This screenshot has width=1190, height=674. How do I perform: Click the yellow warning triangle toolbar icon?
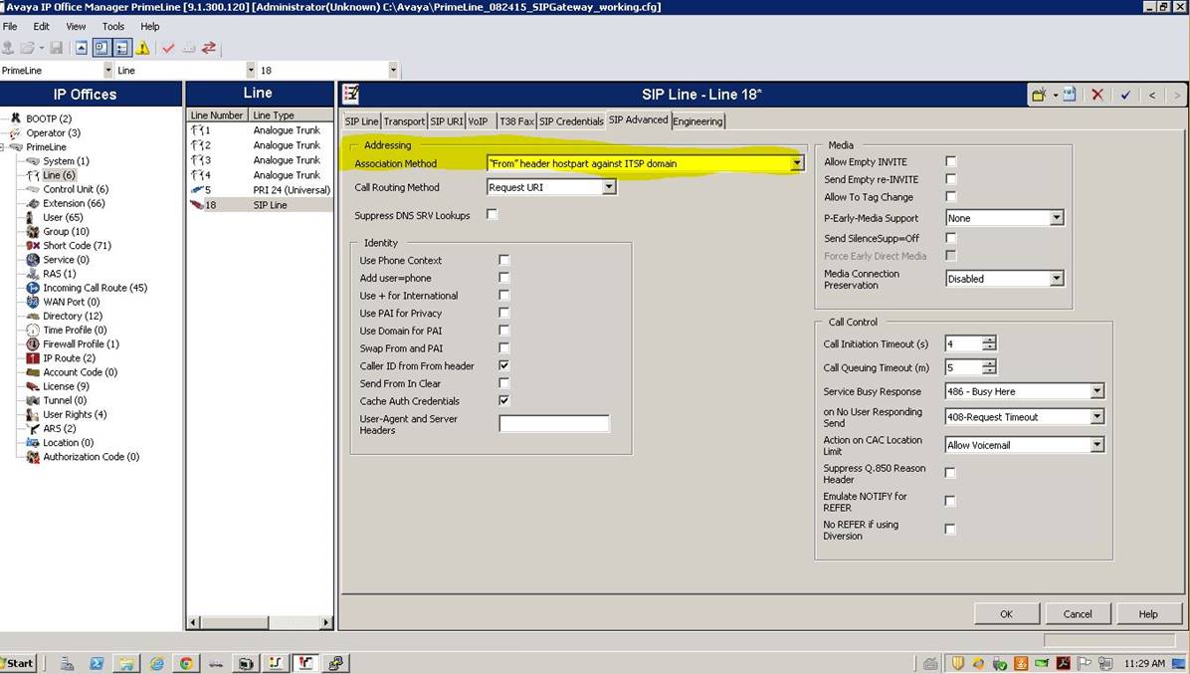click(x=142, y=48)
